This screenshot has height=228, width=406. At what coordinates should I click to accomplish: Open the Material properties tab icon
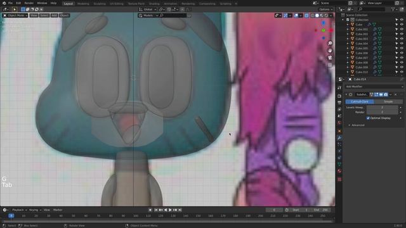point(339,171)
